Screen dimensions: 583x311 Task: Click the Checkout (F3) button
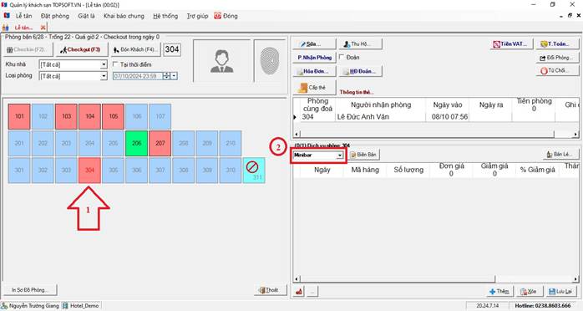(x=82, y=49)
